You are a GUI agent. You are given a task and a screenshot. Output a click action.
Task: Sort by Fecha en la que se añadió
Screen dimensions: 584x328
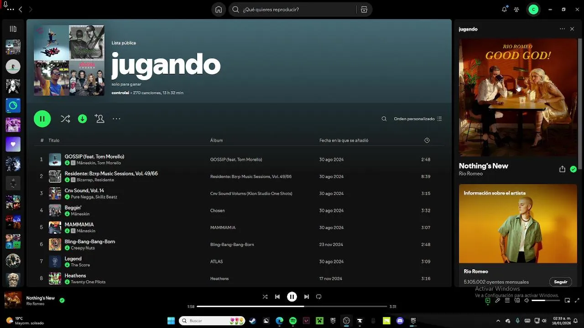(x=344, y=140)
